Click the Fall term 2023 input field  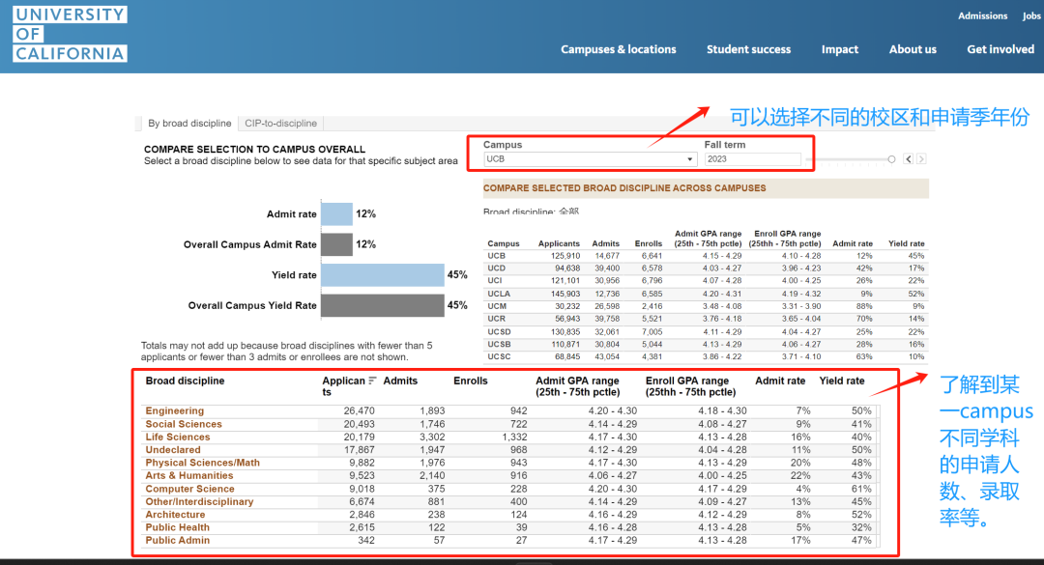click(x=752, y=159)
